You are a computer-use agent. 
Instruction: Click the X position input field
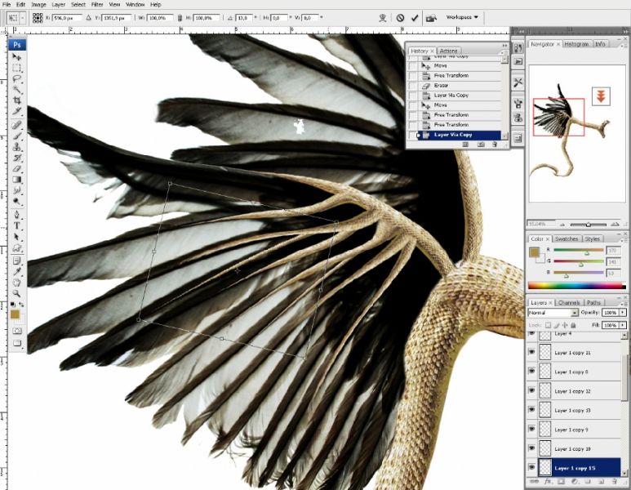click(67, 18)
